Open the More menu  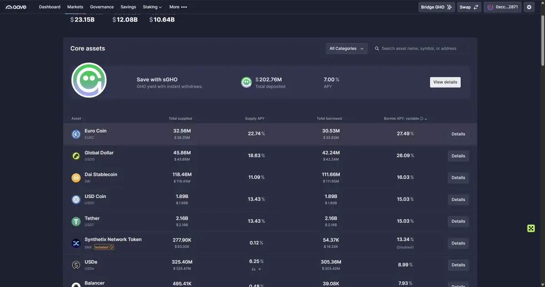click(x=178, y=7)
